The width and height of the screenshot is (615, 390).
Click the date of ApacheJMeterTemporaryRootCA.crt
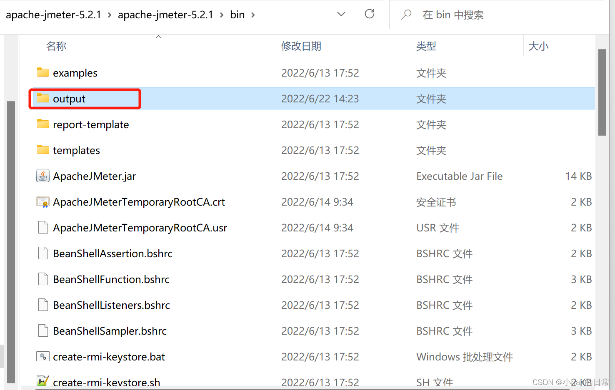tap(317, 202)
